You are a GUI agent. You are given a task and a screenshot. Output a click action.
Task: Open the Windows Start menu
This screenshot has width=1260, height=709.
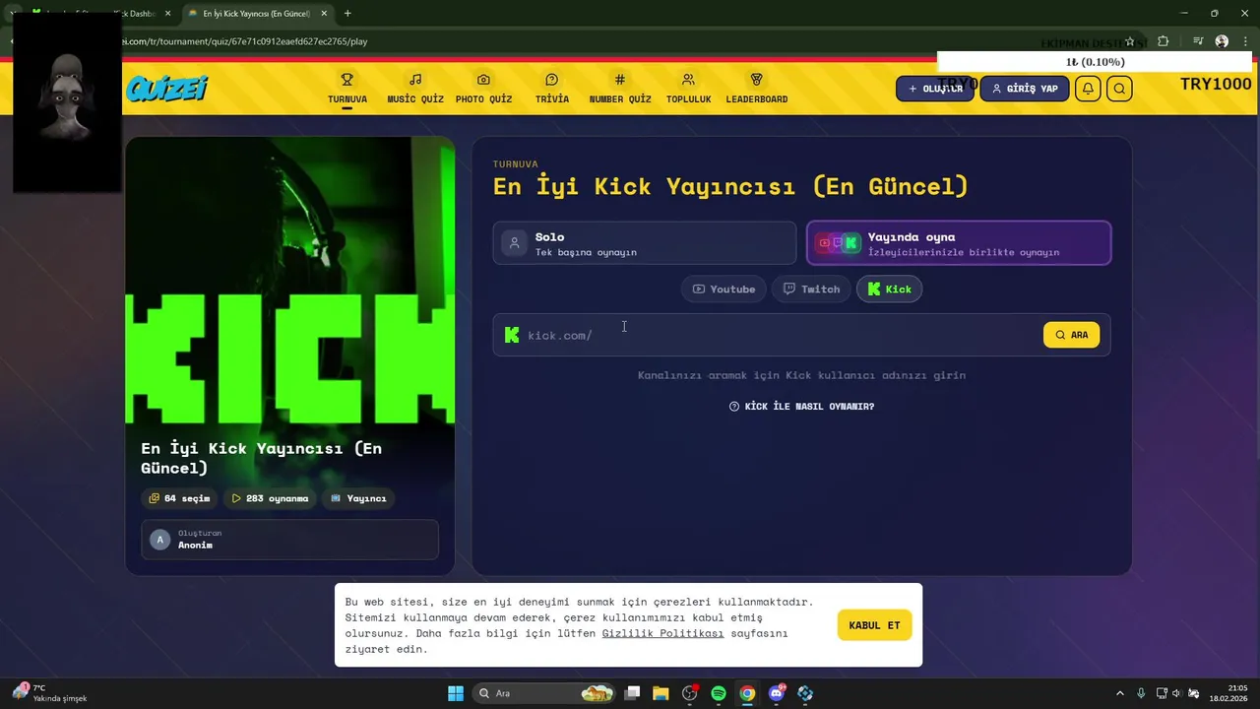coord(456,693)
